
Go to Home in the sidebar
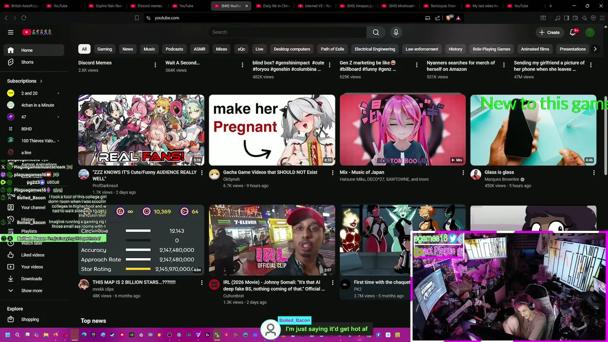34,50
